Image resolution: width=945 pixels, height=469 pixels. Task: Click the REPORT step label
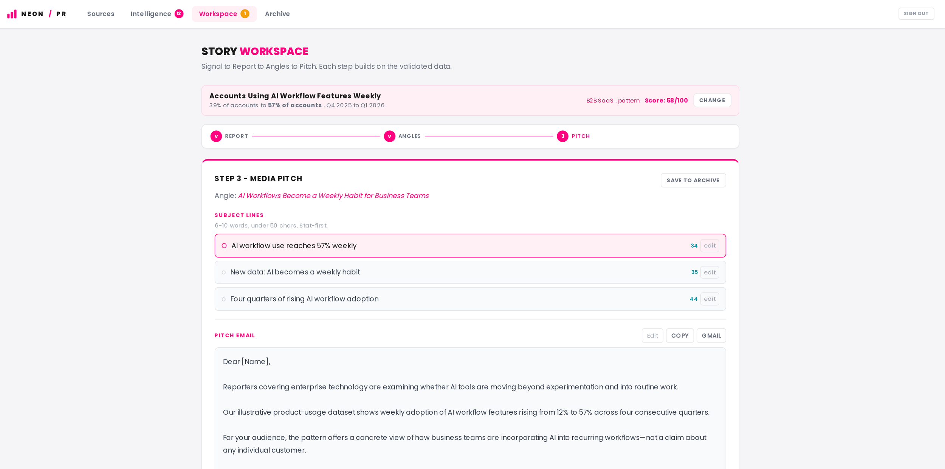point(236,136)
